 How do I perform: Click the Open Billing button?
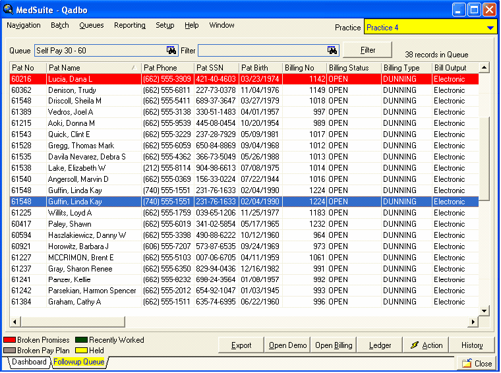click(x=334, y=345)
